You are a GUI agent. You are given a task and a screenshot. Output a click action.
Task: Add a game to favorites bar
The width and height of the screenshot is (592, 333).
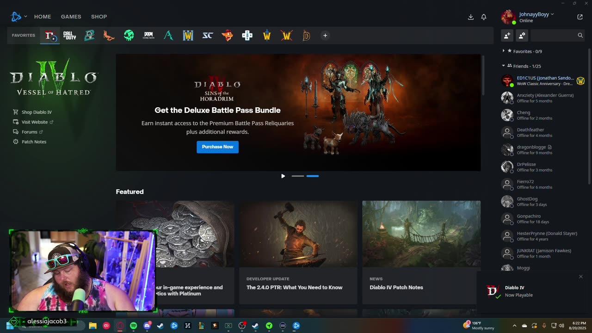(x=325, y=36)
